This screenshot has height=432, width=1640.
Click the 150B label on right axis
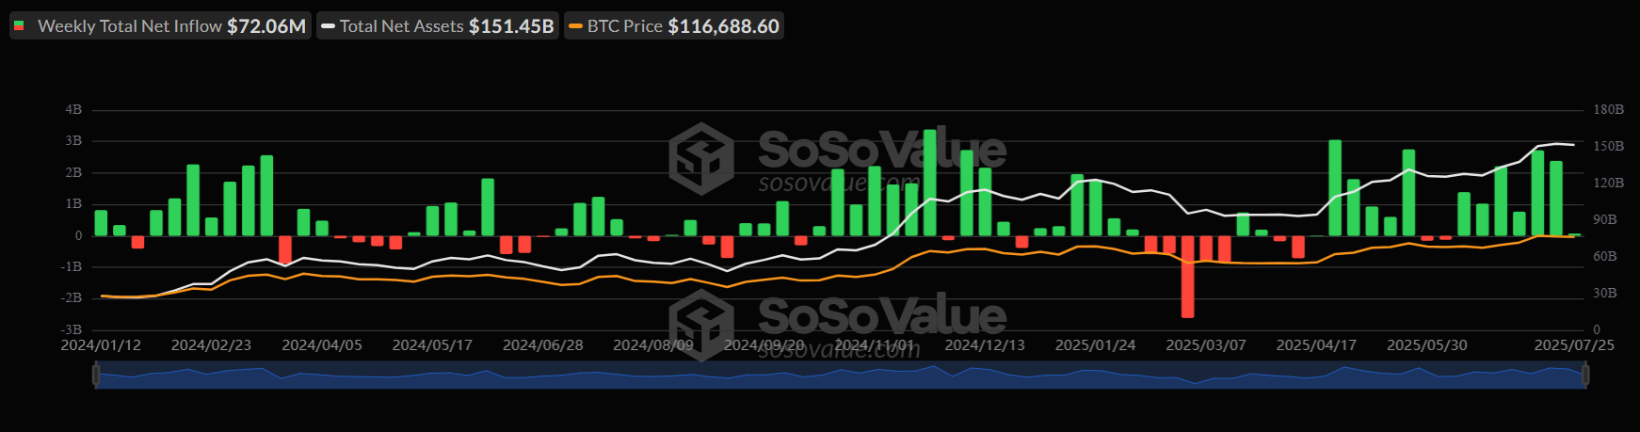click(1608, 147)
